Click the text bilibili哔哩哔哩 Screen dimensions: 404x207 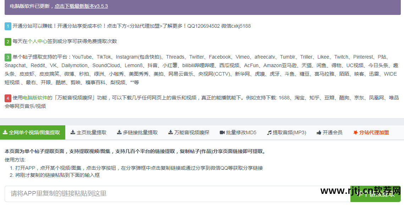click(198, 65)
